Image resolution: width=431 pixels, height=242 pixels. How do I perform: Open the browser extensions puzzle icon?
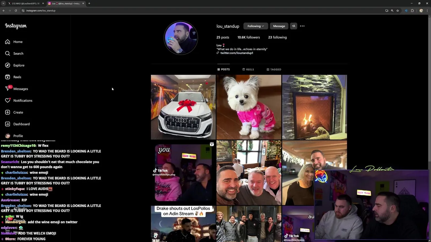click(412, 10)
